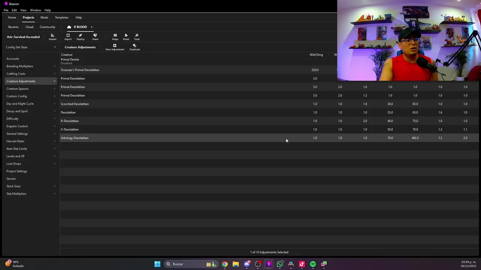
Task: Click the 492.0 value in Arkology row
Action: 415,138
